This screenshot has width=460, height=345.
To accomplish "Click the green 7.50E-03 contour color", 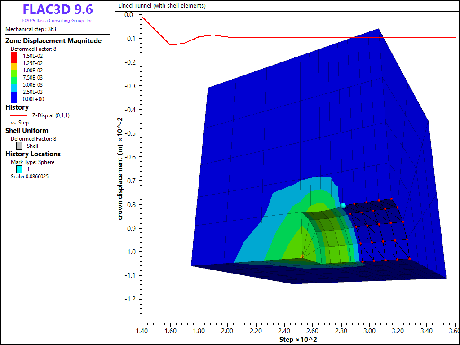I will point(14,78).
